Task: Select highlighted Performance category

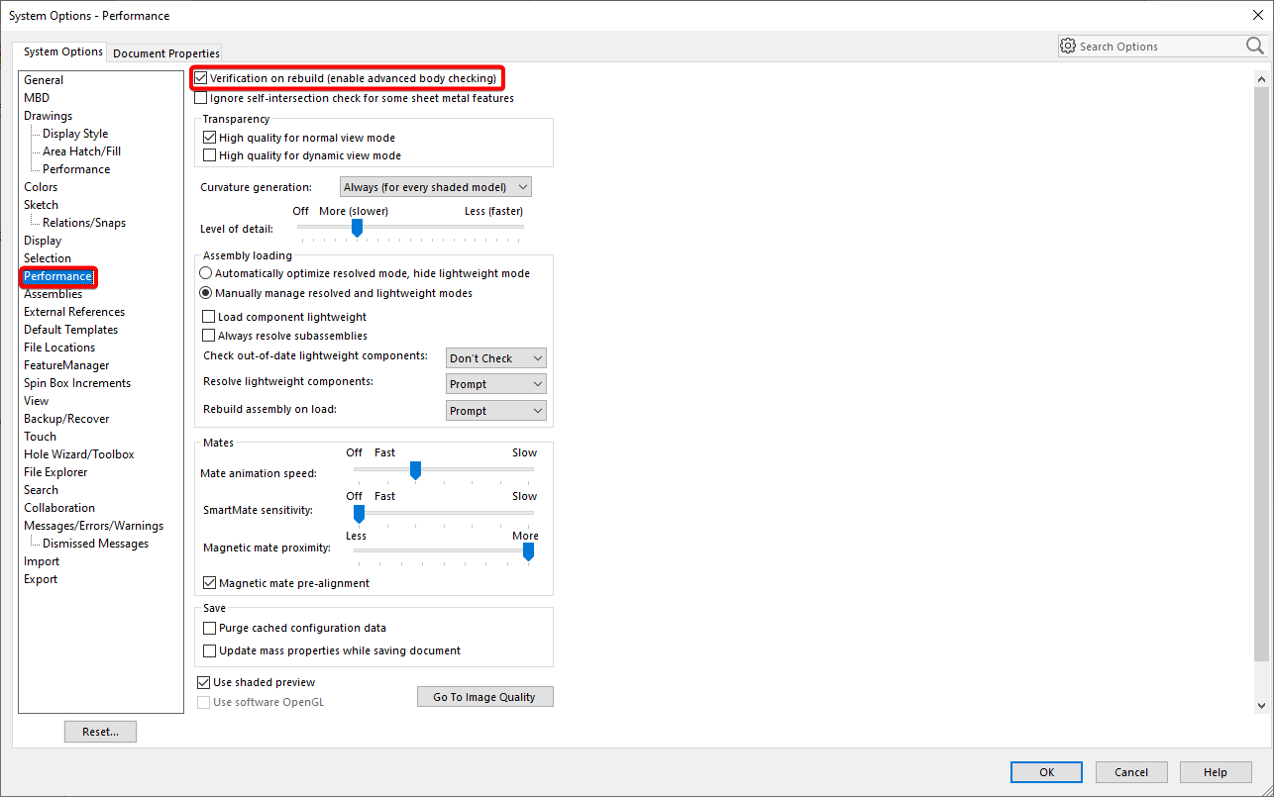Action: tap(57, 276)
